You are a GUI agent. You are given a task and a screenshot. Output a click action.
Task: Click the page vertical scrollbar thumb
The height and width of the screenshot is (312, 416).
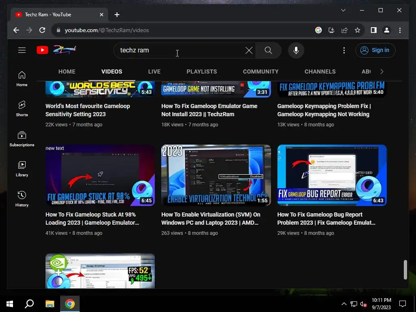(405, 270)
